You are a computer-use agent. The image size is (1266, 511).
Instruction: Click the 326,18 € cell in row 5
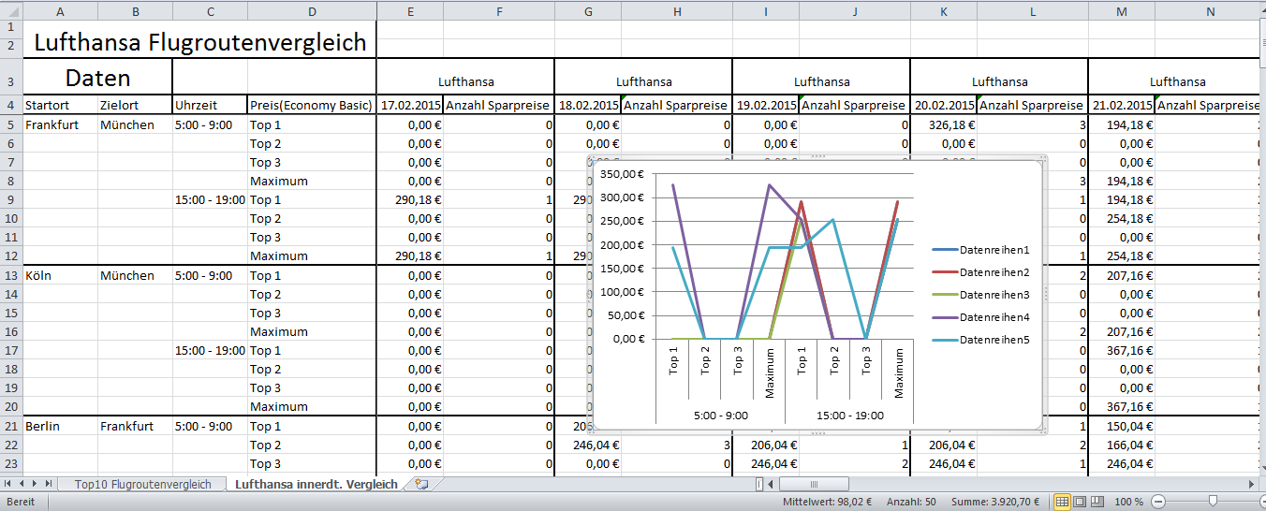[x=944, y=124]
